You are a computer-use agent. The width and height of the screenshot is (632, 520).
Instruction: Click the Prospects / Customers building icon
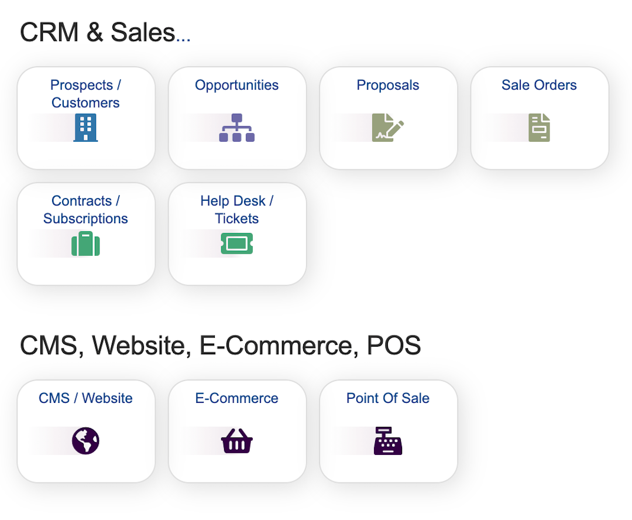coord(85,128)
